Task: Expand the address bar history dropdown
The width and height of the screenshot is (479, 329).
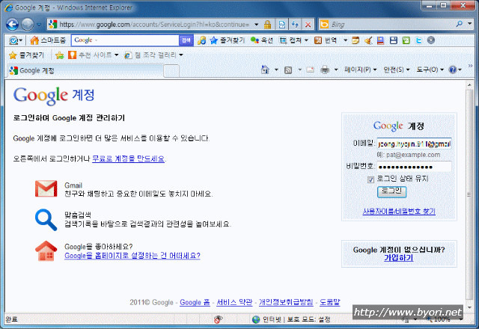Action: coord(256,25)
